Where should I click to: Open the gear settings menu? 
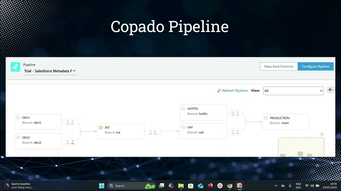[331, 90]
